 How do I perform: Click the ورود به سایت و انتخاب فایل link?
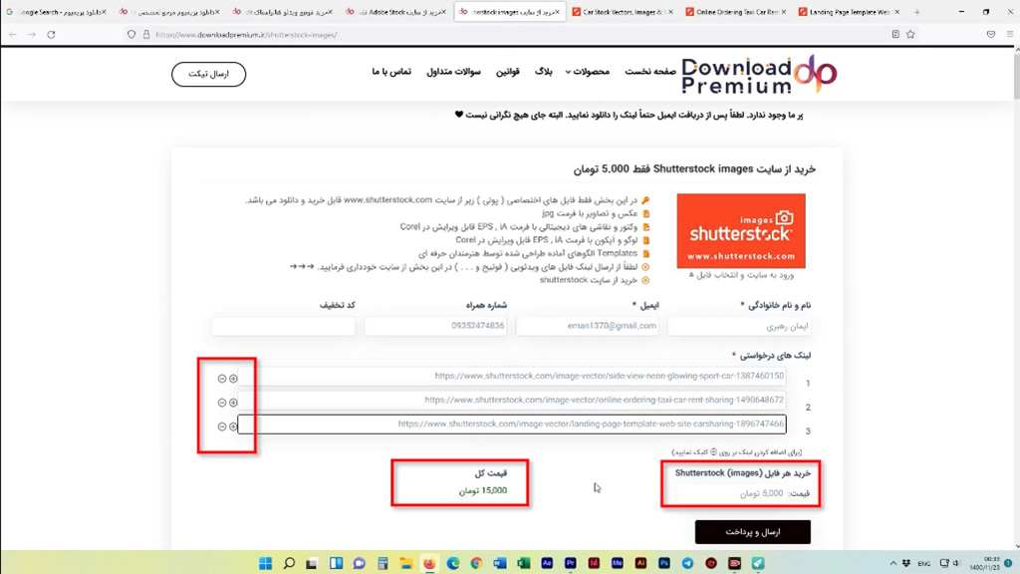[741, 275]
